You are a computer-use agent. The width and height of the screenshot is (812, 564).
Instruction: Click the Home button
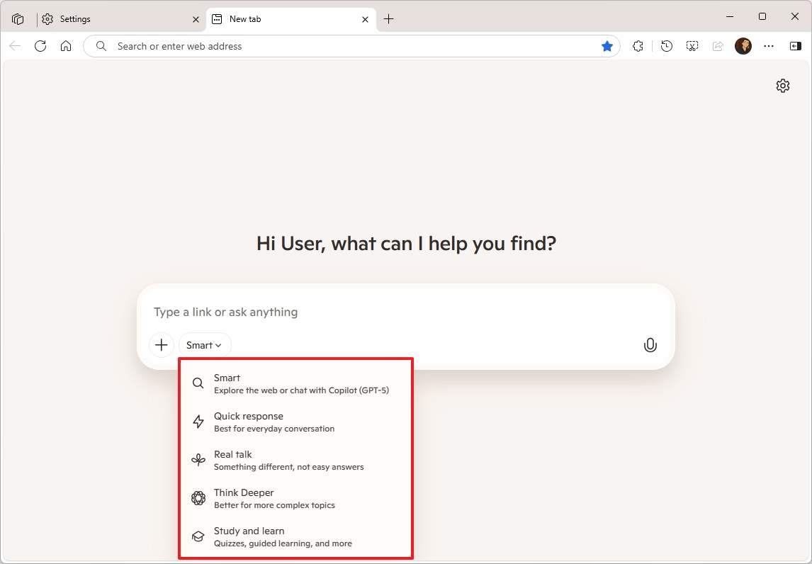click(66, 45)
